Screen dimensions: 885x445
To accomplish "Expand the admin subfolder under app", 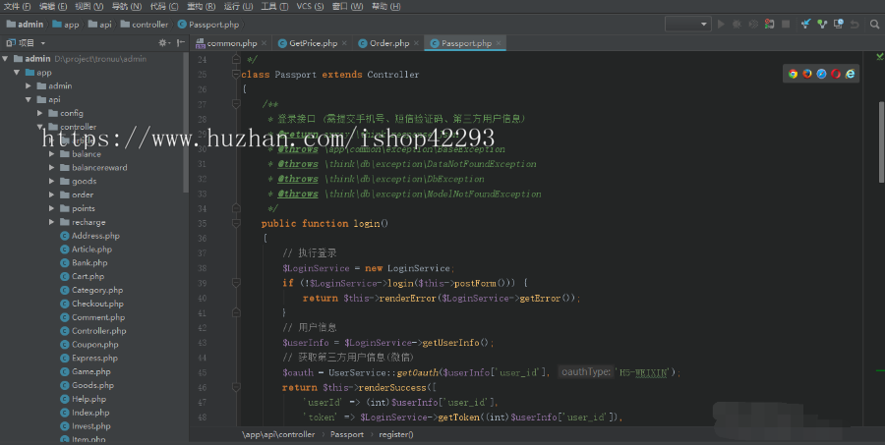I will pyautogui.click(x=29, y=85).
